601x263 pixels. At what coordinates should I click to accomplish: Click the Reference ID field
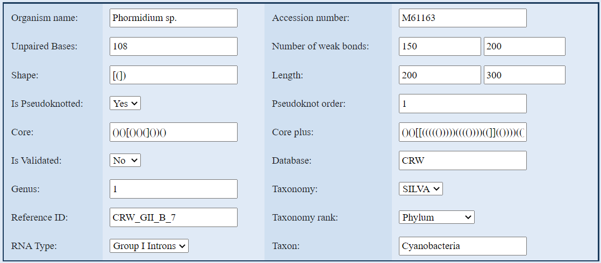[173, 217]
